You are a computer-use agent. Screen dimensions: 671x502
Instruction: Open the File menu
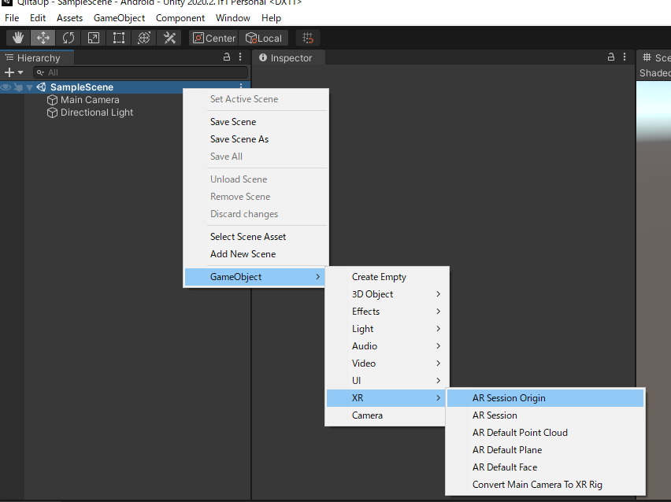(x=12, y=18)
